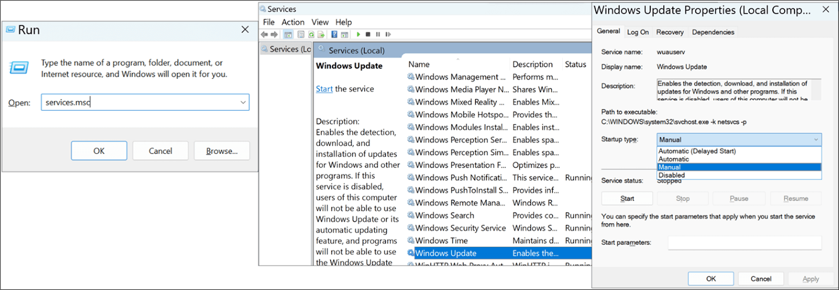
Task: Switch to the Recovery tab
Action: click(x=670, y=32)
